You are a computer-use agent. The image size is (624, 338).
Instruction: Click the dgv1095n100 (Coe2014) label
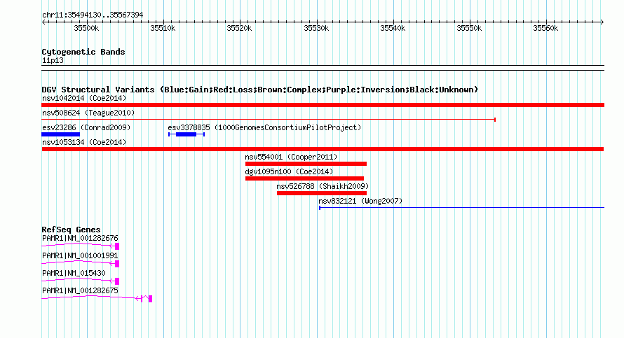tap(289, 171)
